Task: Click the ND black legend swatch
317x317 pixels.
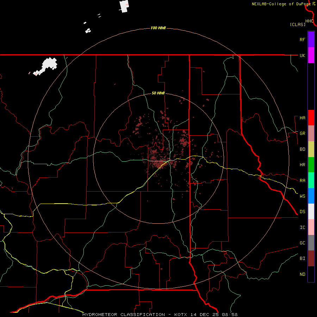Action: [311, 274]
